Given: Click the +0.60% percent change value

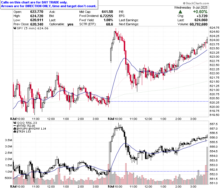Looking at the screenshot, I should tap(200, 12).
